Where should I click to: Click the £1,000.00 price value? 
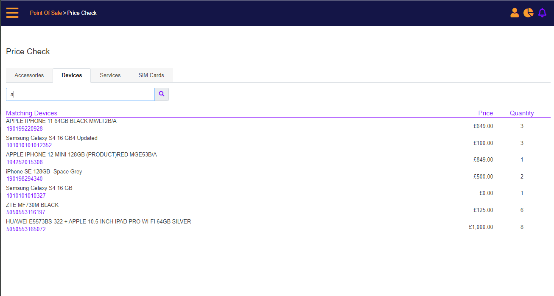[481, 227]
